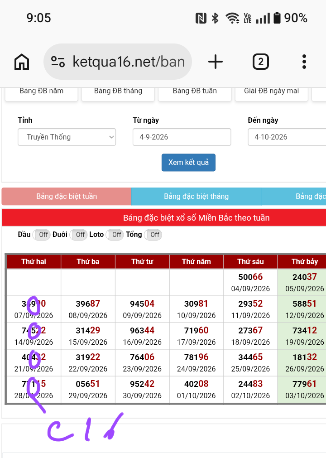Select result 58851 dated 12/09/2026
This screenshot has height=458, width=326.
click(x=302, y=309)
